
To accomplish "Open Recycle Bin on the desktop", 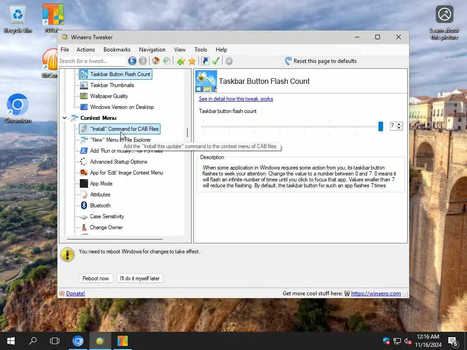I will coord(18,19).
